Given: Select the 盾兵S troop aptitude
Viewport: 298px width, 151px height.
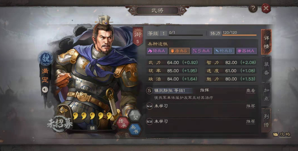Looking at the screenshot, I should [179, 51].
